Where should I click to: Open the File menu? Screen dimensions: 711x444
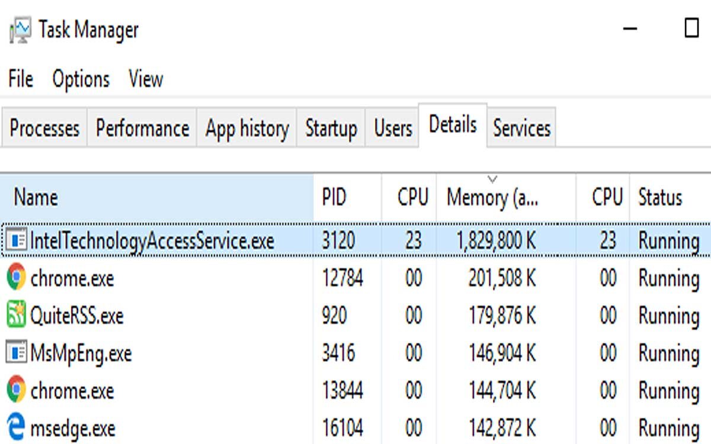pyautogui.click(x=21, y=79)
